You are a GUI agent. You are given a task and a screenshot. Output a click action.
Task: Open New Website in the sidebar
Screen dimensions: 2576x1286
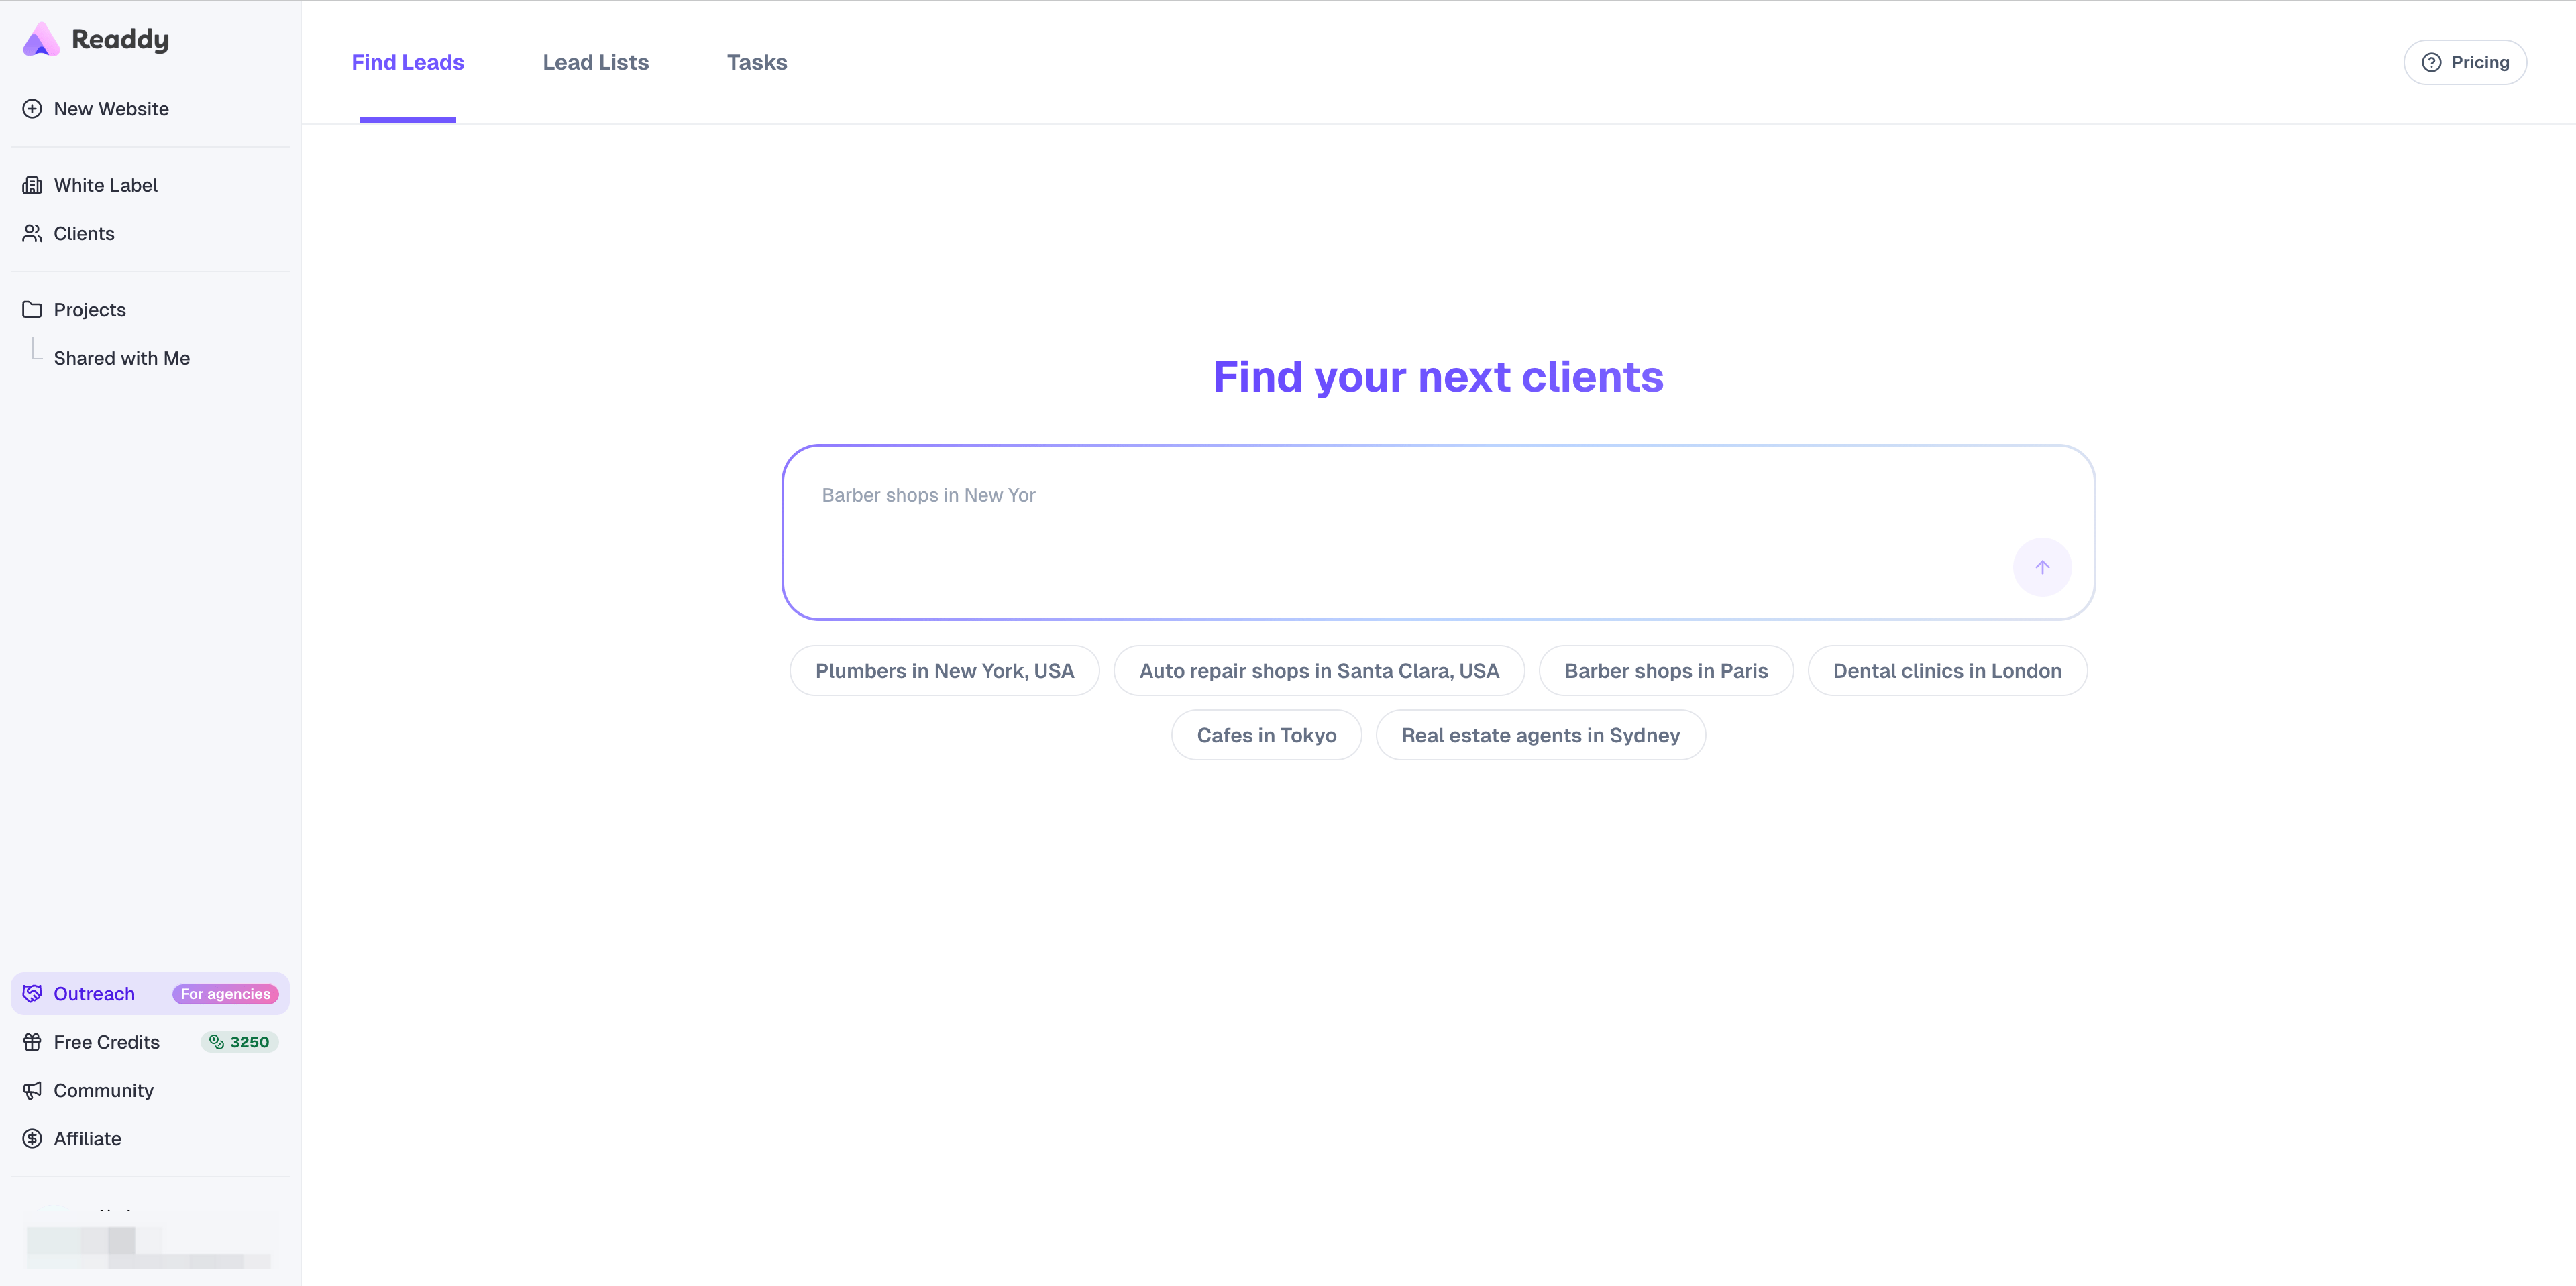point(150,109)
